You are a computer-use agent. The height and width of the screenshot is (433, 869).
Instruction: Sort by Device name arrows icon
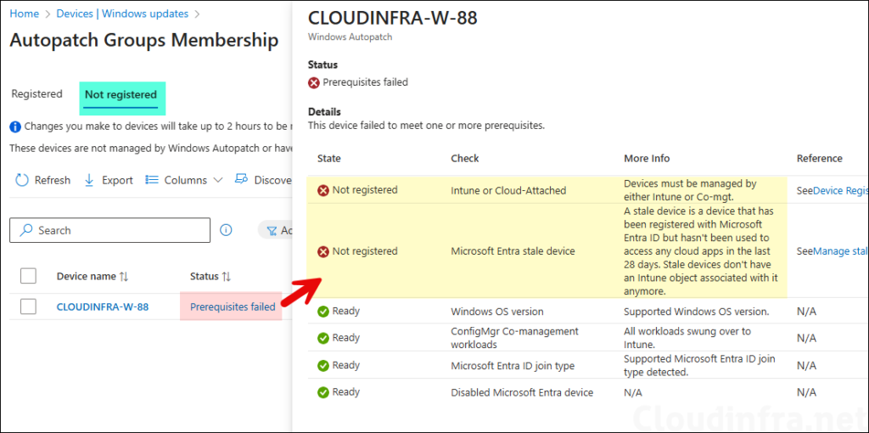tap(124, 277)
